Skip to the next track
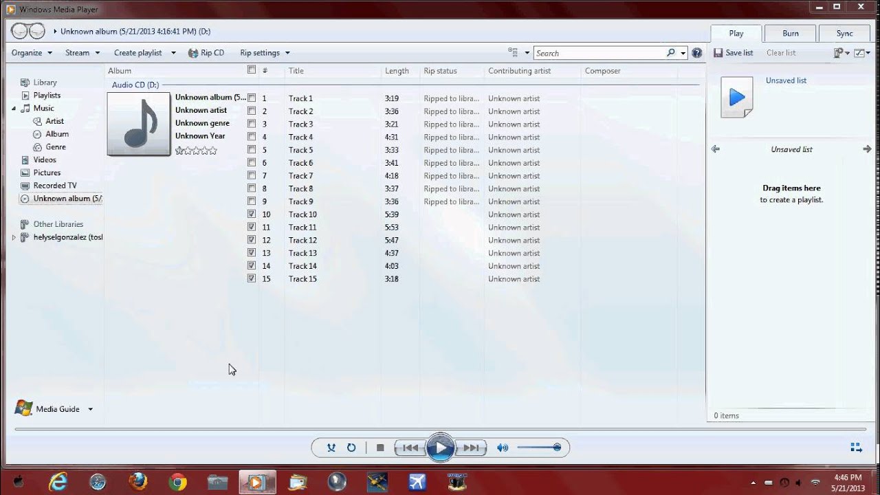This screenshot has width=880, height=495. (x=472, y=448)
